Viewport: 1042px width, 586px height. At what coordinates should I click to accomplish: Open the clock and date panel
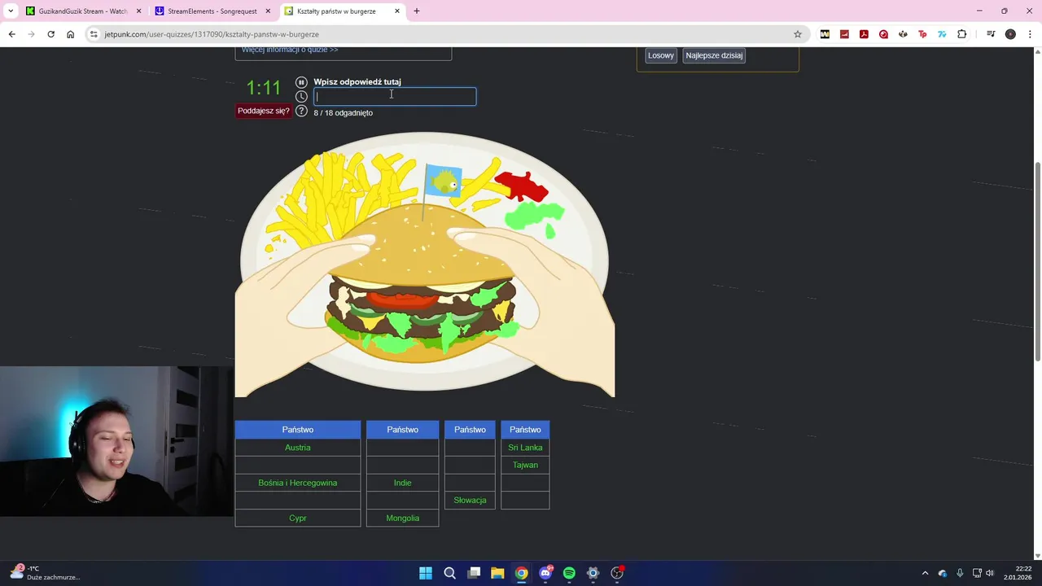pos(1018,573)
